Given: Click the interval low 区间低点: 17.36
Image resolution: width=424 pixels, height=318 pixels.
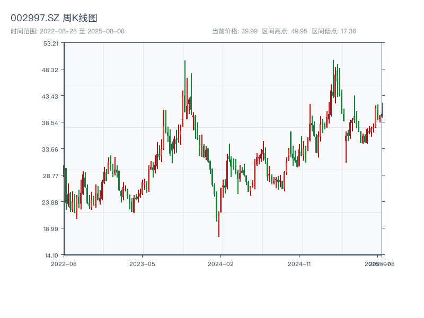Looking at the screenshot, I should click(334, 31).
